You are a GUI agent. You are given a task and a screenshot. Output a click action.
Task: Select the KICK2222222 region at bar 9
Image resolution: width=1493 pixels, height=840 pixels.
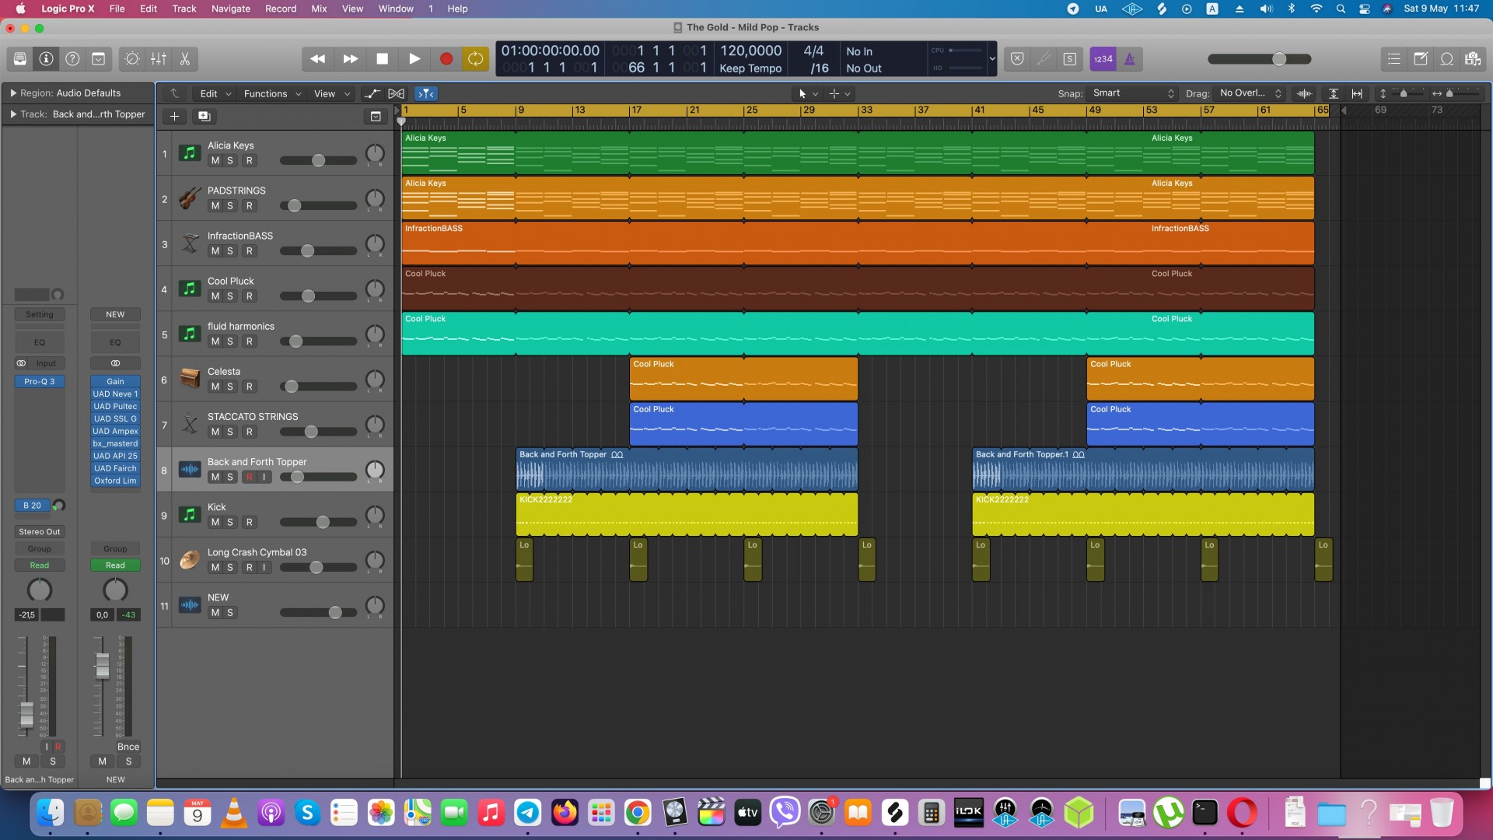(x=687, y=514)
